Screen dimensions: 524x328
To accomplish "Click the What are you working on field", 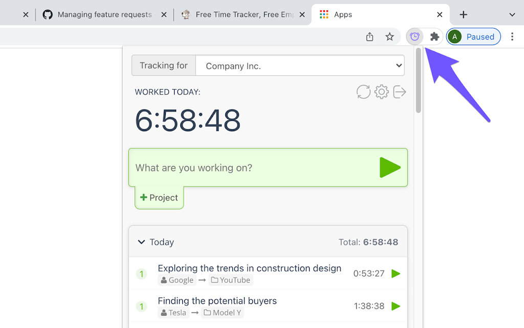I will (x=254, y=168).
